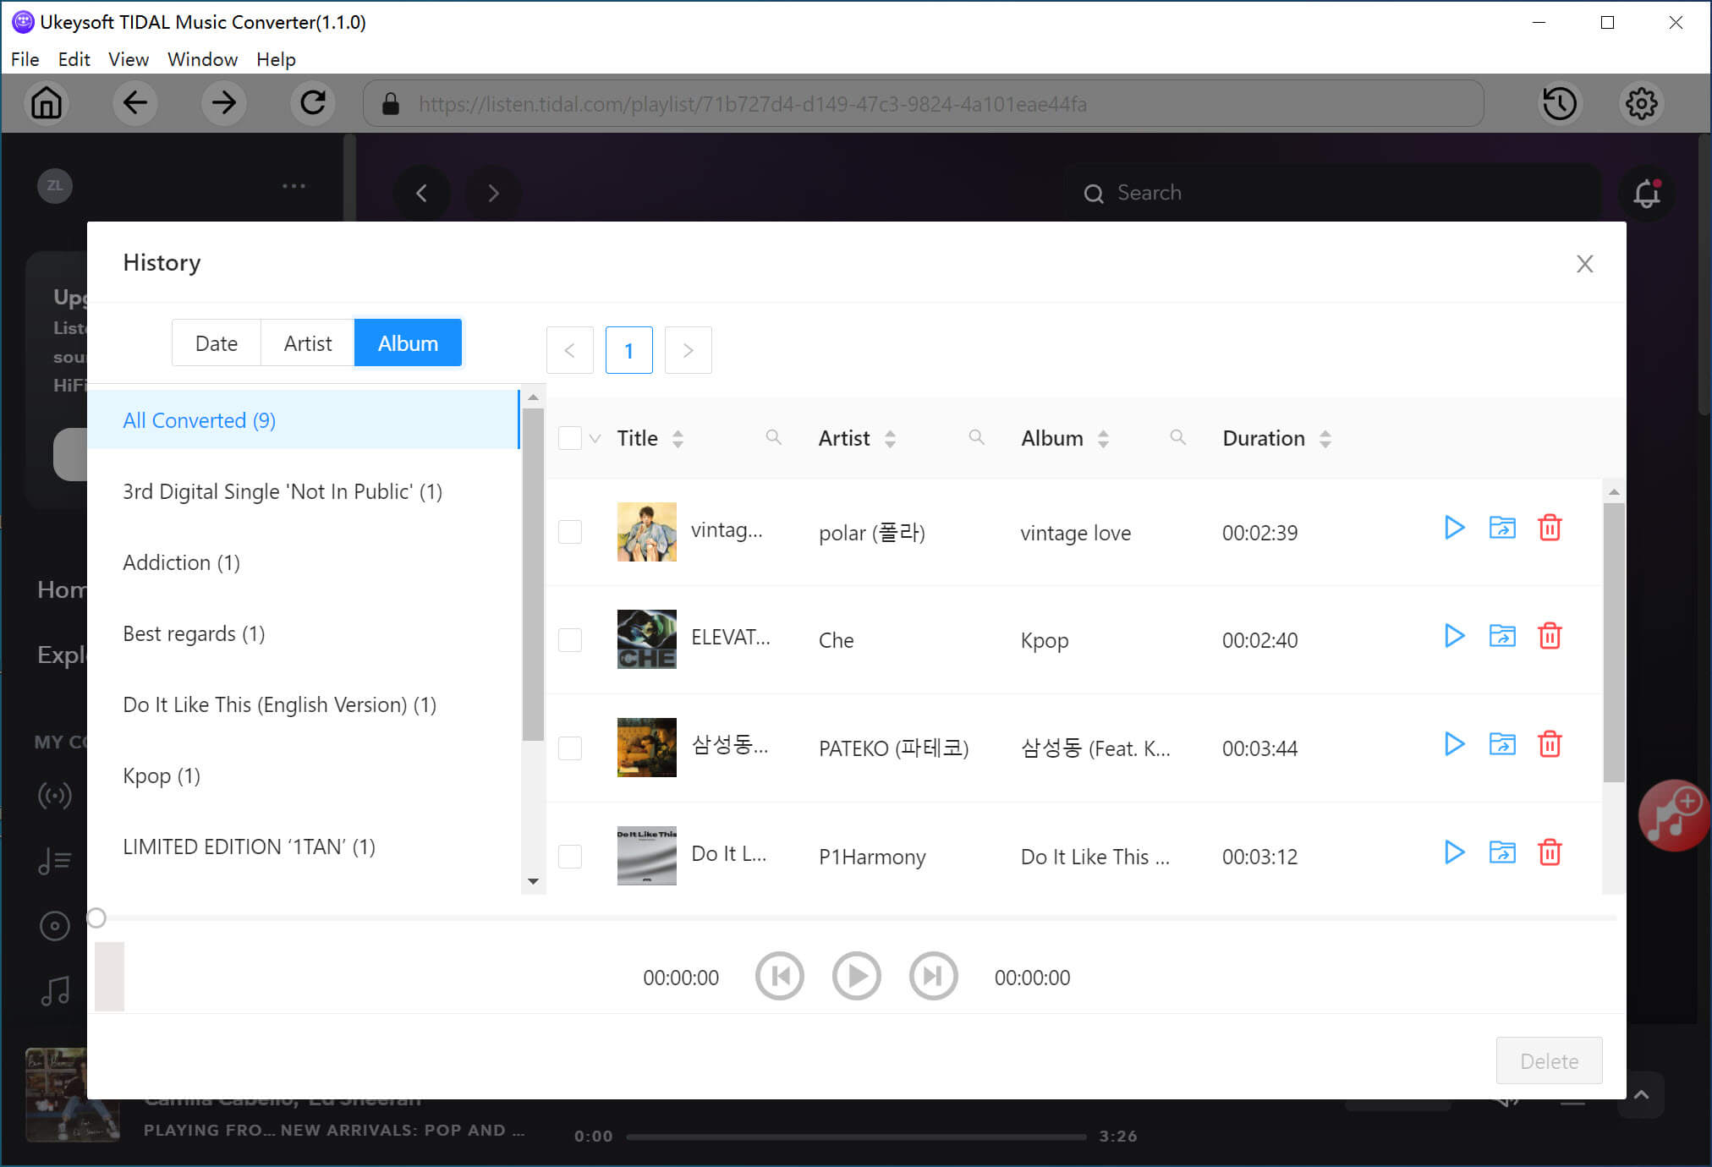
Task: Play with the history player play button
Action: [856, 976]
